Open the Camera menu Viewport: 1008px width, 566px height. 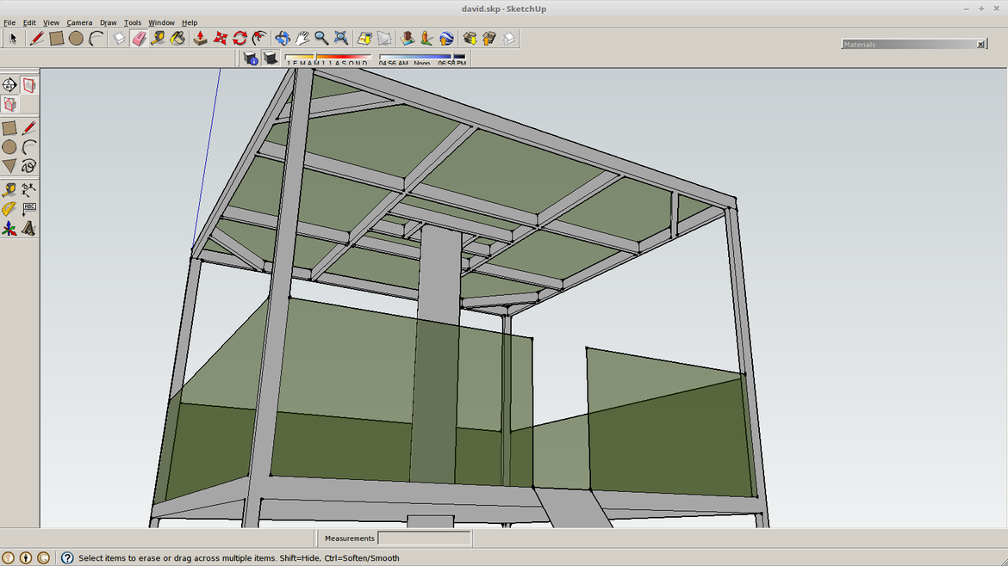pos(79,22)
